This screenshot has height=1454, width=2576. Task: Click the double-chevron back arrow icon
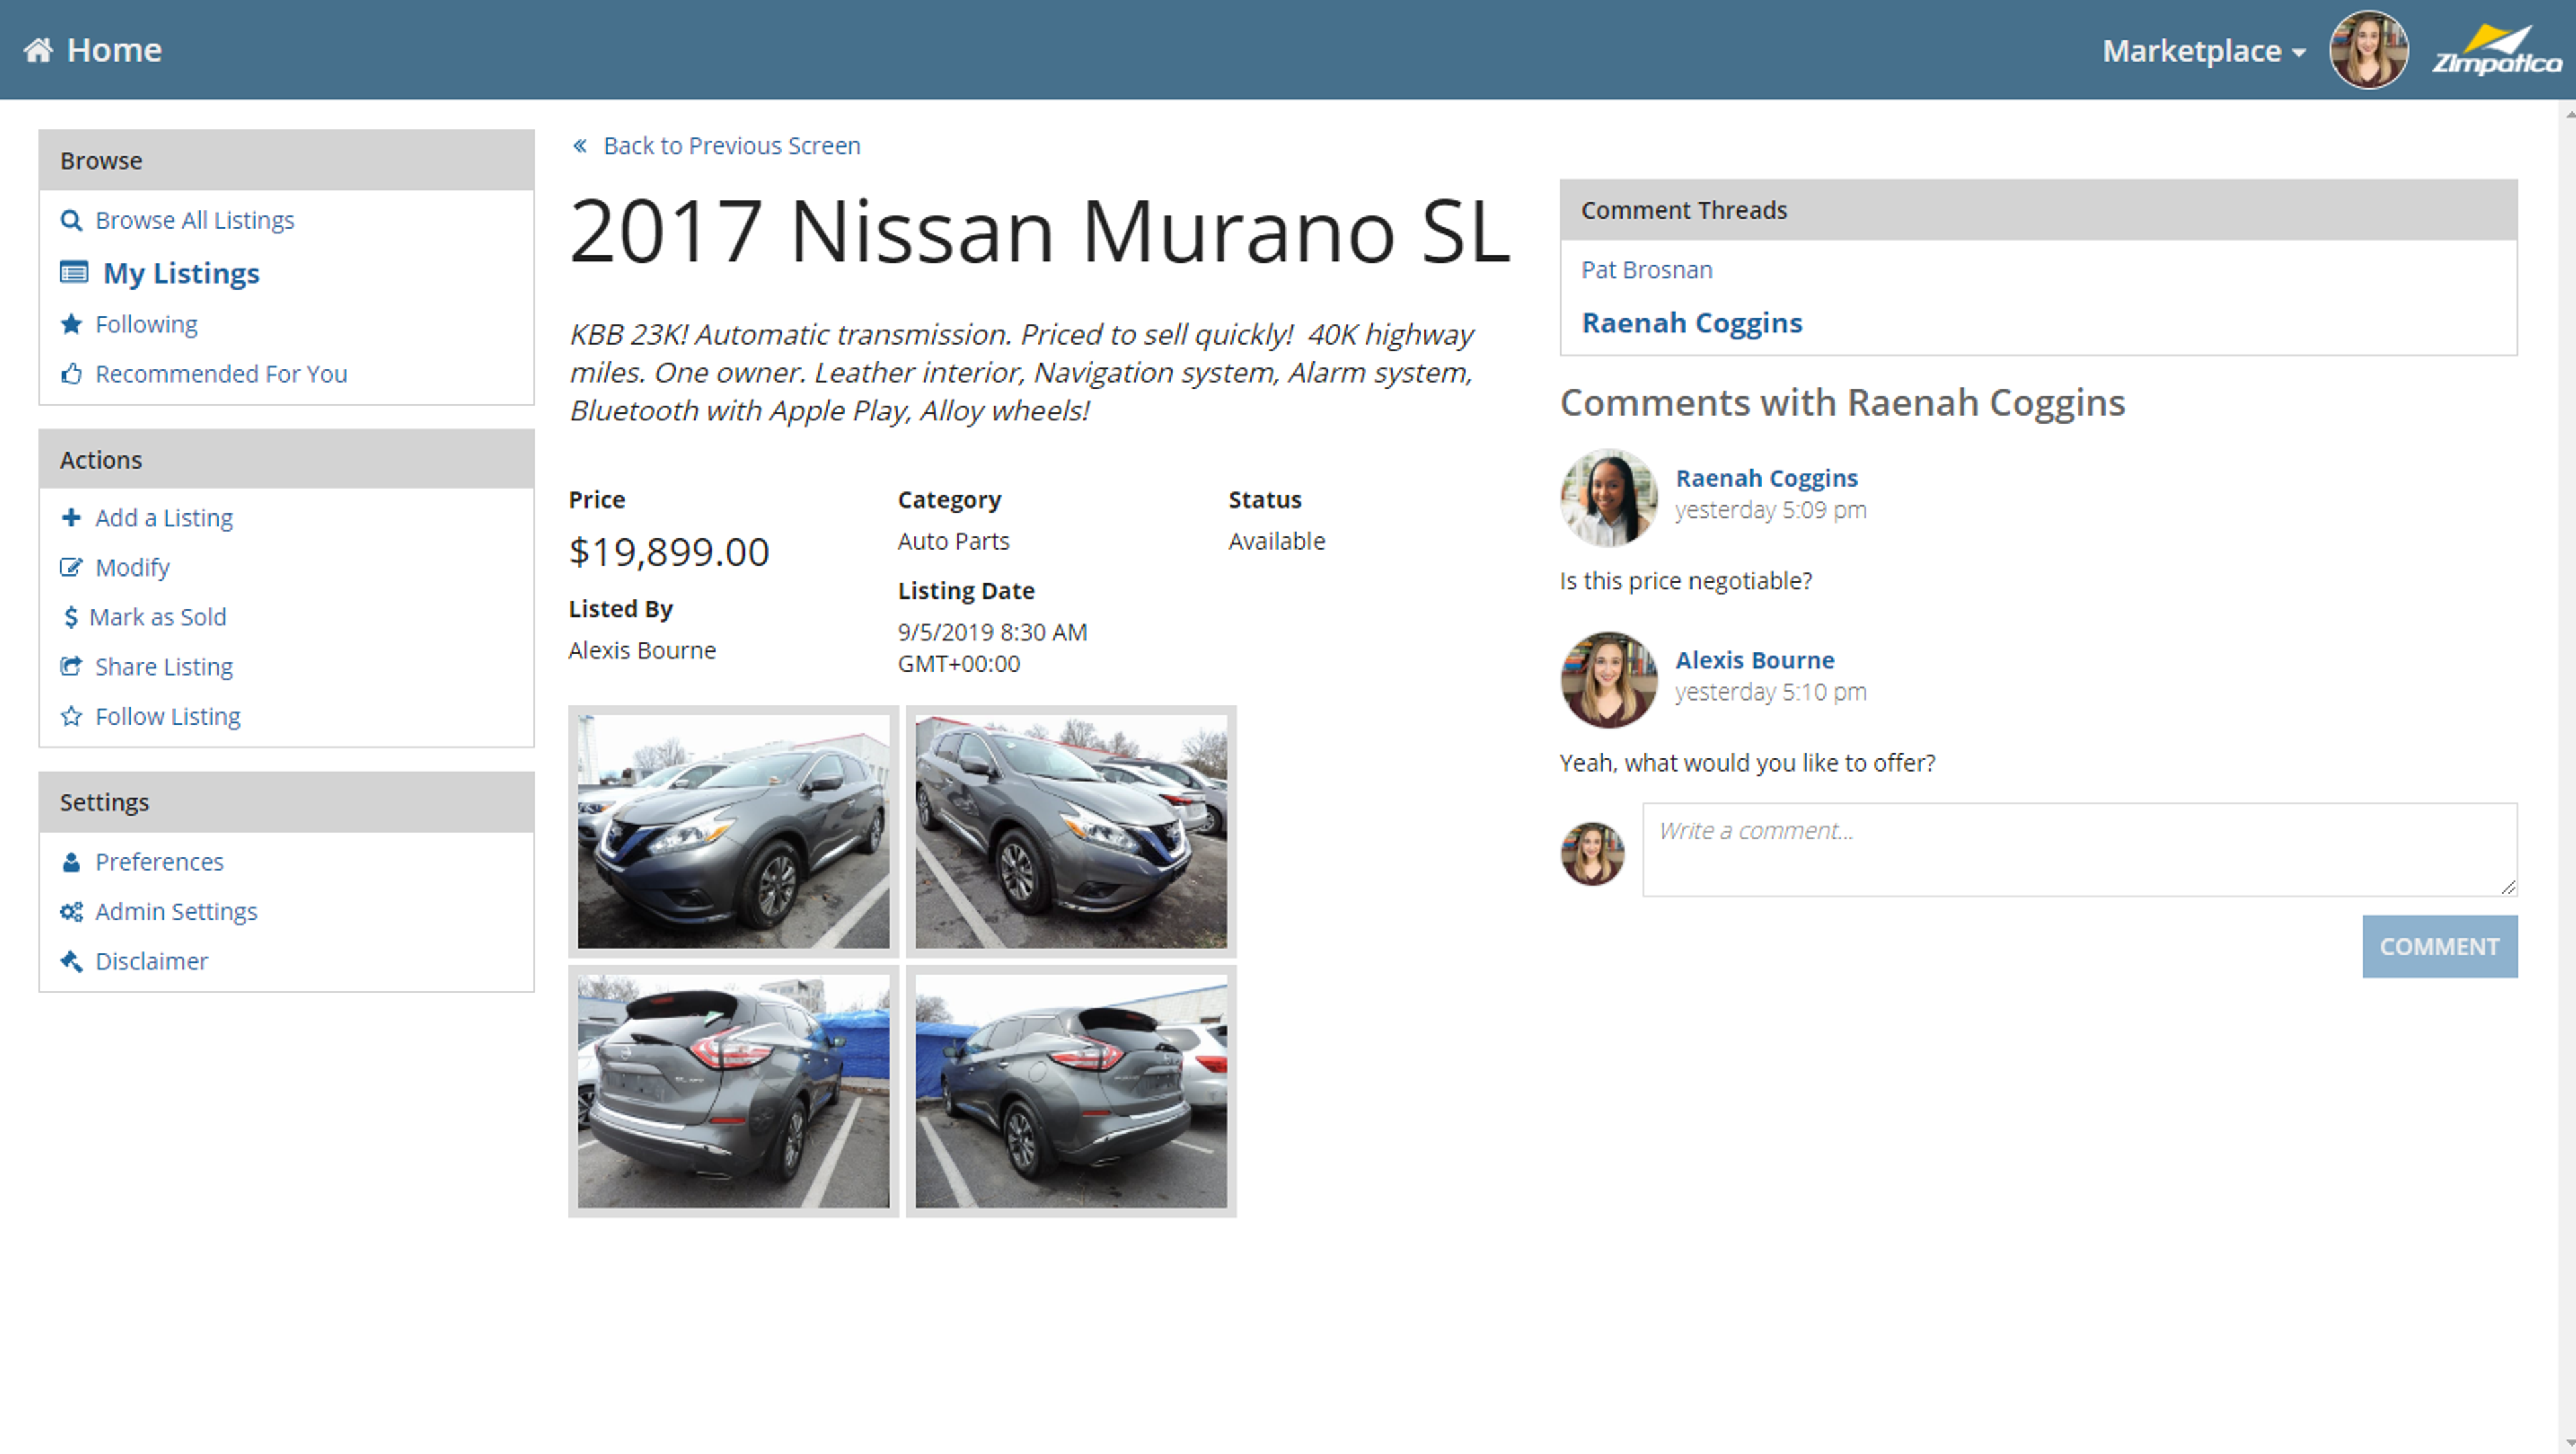click(x=579, y=146)
